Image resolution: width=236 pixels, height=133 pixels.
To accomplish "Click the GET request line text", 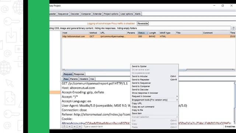I will click(94, 83).
